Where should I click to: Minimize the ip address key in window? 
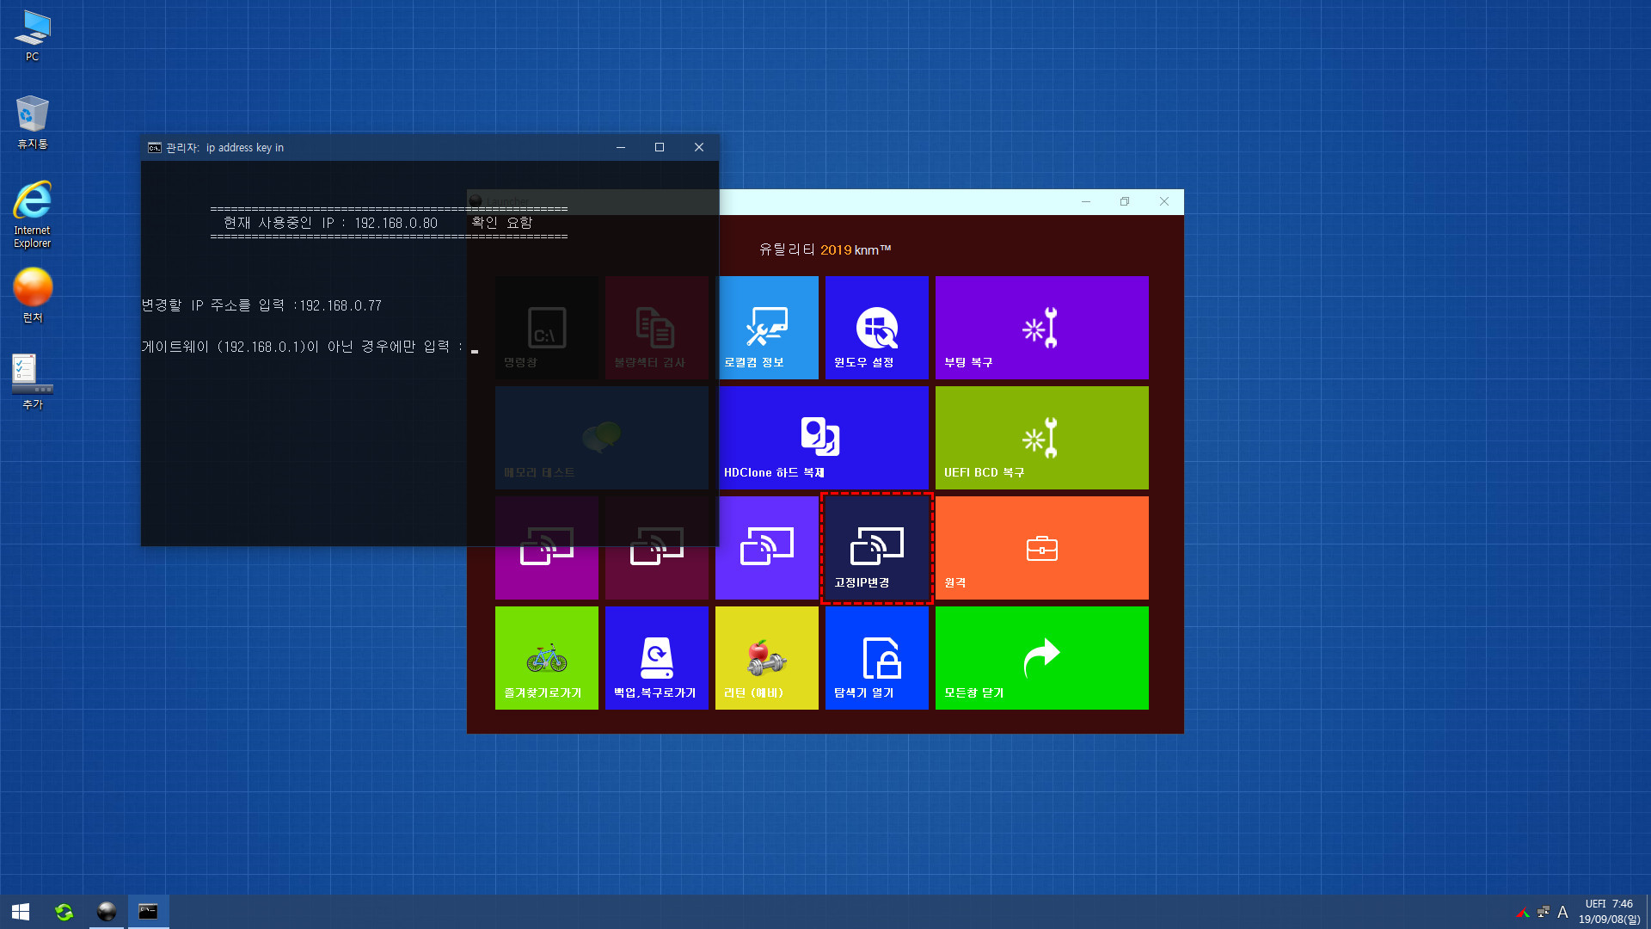(x=620, y=147)
